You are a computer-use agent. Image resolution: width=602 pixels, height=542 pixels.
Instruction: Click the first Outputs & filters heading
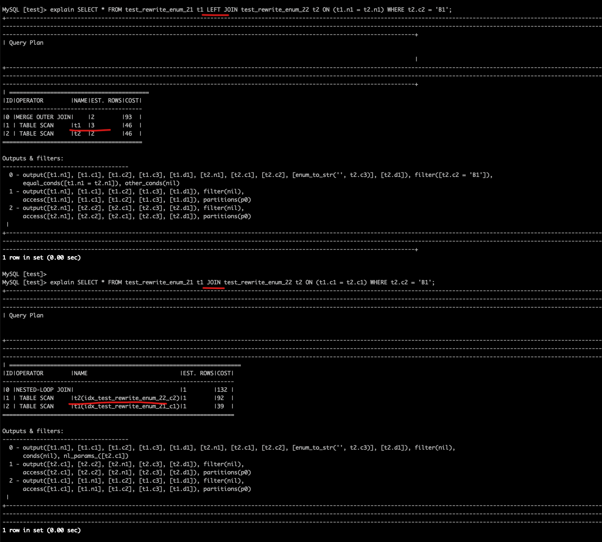pos(33,158)
